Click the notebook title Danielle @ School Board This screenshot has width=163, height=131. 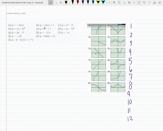[22, 2]
